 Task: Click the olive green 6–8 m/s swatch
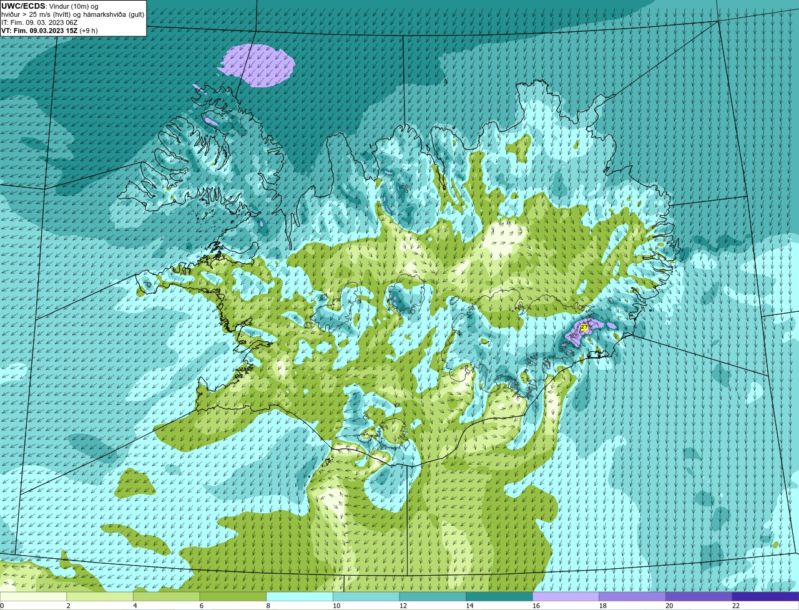(x=233, y=596)
